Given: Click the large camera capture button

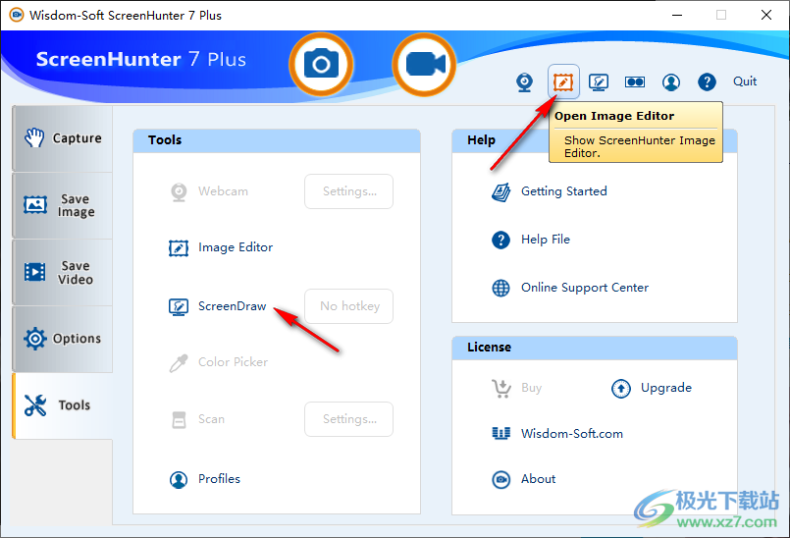Looking at the screenshot, I should point(321,64).
